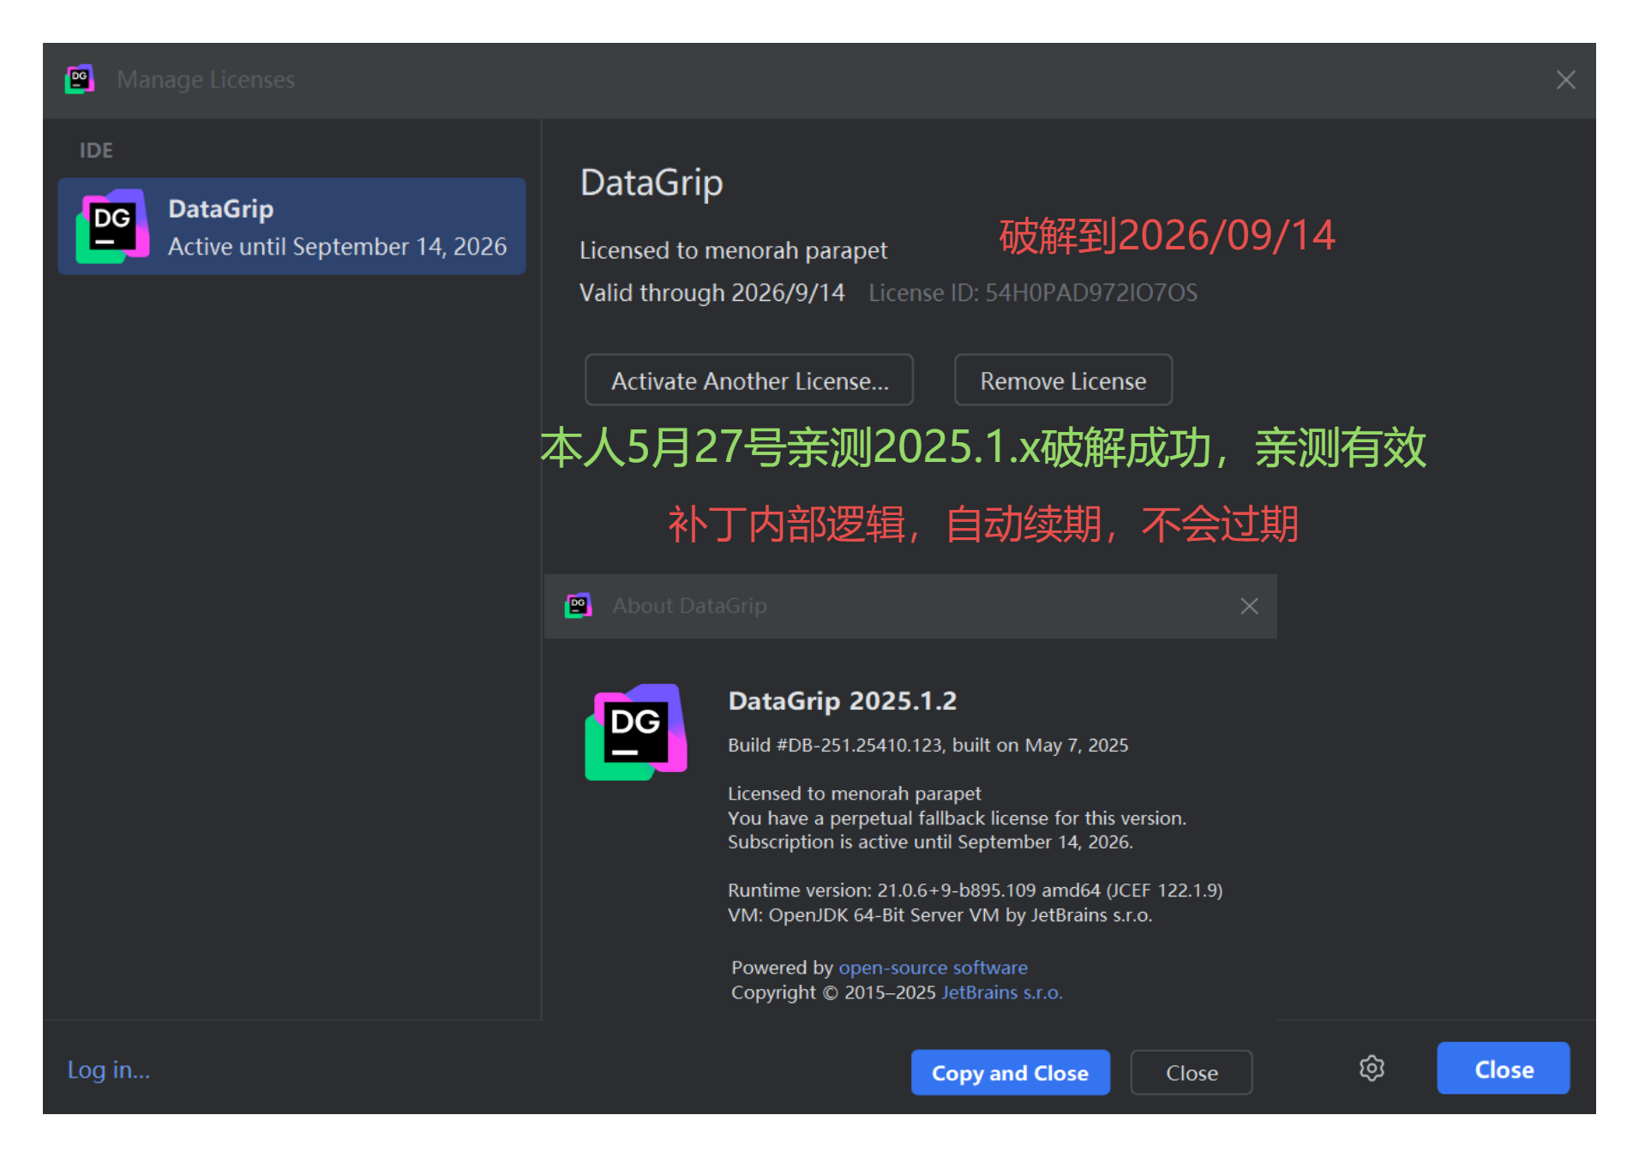The width and height of the screenshot is (1639, 1157).
Task: Click the outlined Close button in About dialog
Action: (1192, 1073)
